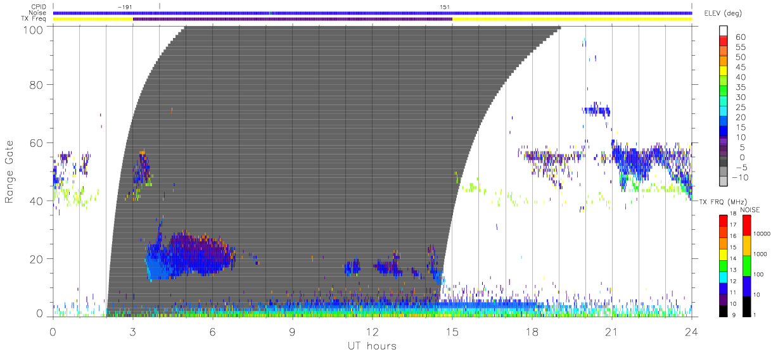Click the y-axis tick label 20
The height and width of the screenshot is (359, 778).
(36, 260)
